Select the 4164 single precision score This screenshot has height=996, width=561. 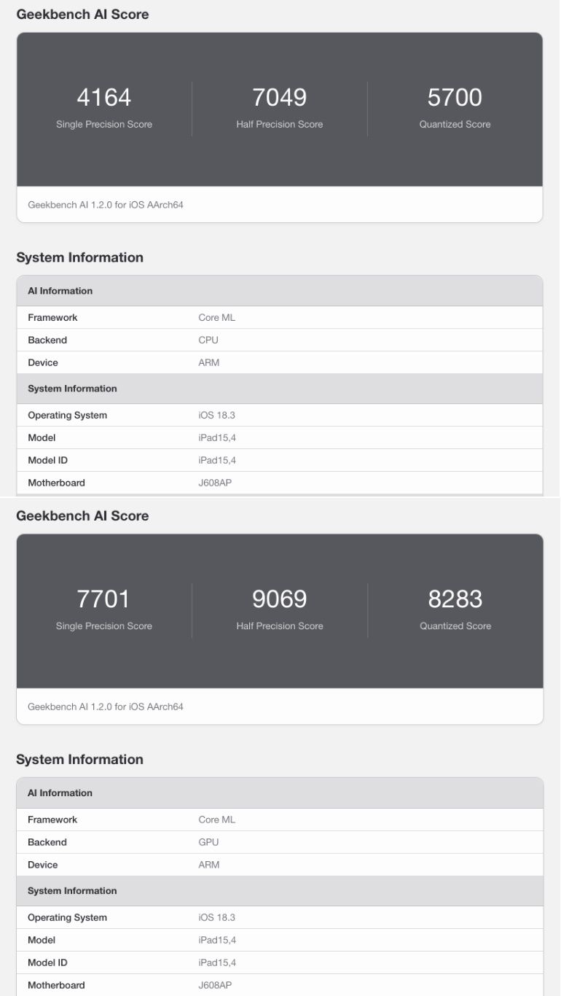click(104, 97)
